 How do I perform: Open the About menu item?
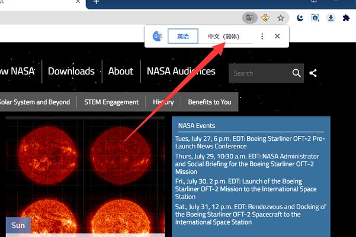121,71
